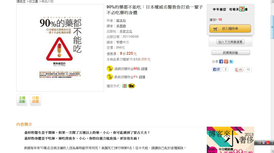
Task: Click the page vertical scrollbar thumb
Action: (x=272, y=27)
